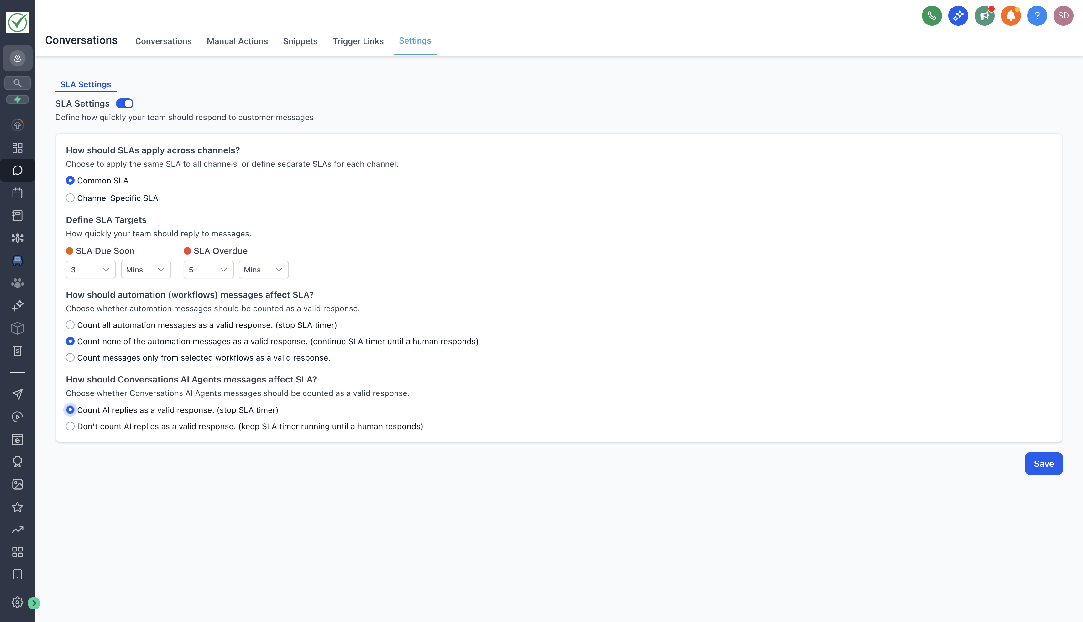
Task: Click the star reputation sidebar icon
Action: 17,507
